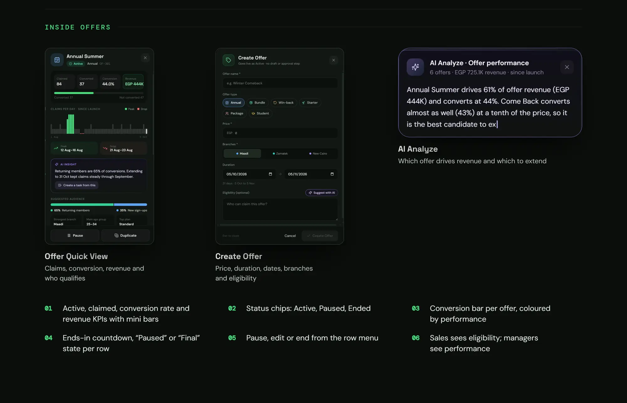627x403 pixels.
Task: Click the claims per day bar chart
Action: (x=99, y=124)
